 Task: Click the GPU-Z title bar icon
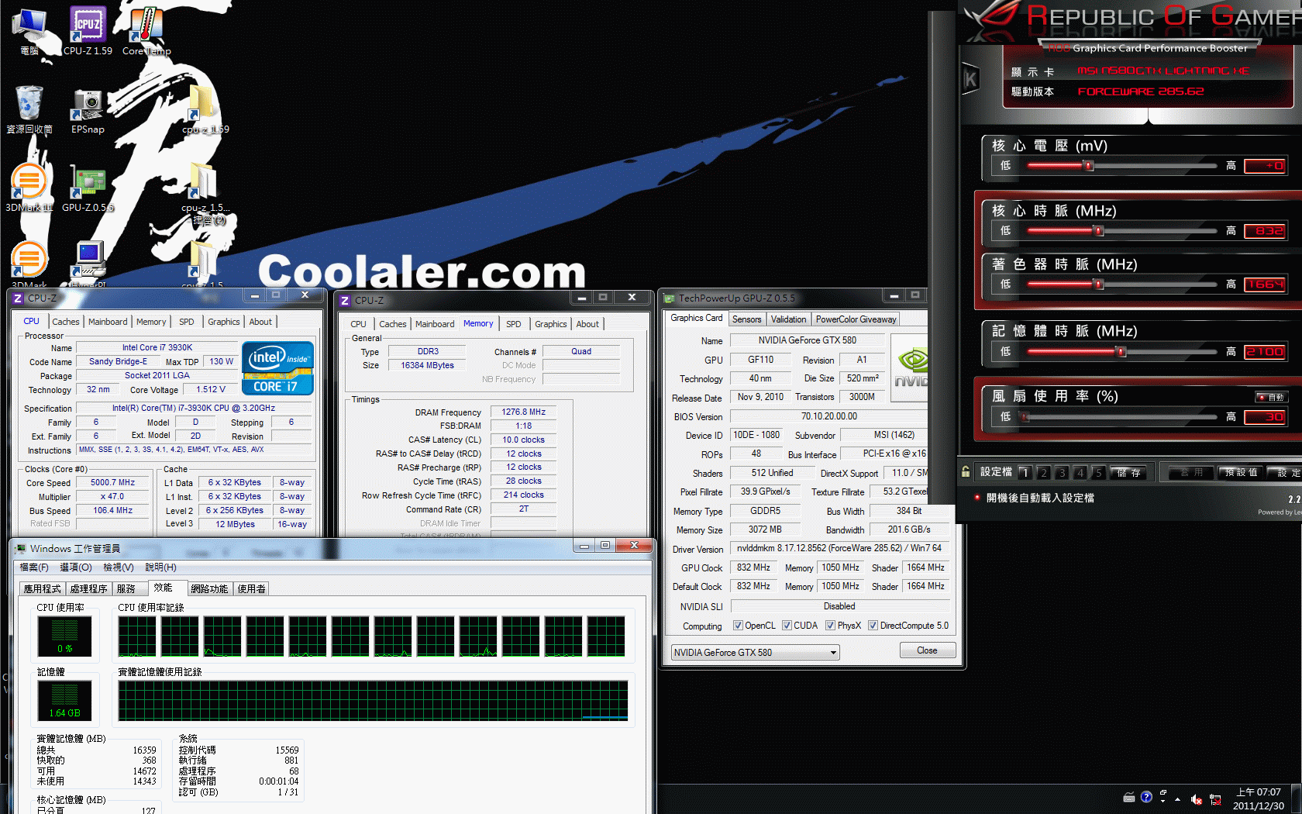point(669,298)
